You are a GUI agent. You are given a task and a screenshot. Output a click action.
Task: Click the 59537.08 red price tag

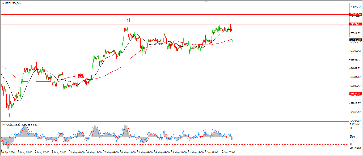(x=355, y=94)
